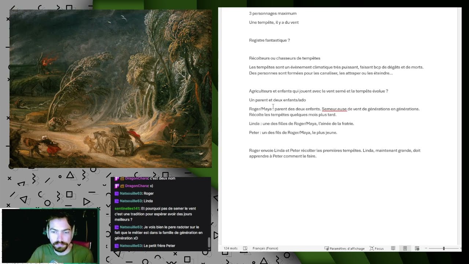Click the sentence "Les tempêtes sont un évènement climatique"
The height and width of the screenshot is (264, 469).
pos(336,67)
